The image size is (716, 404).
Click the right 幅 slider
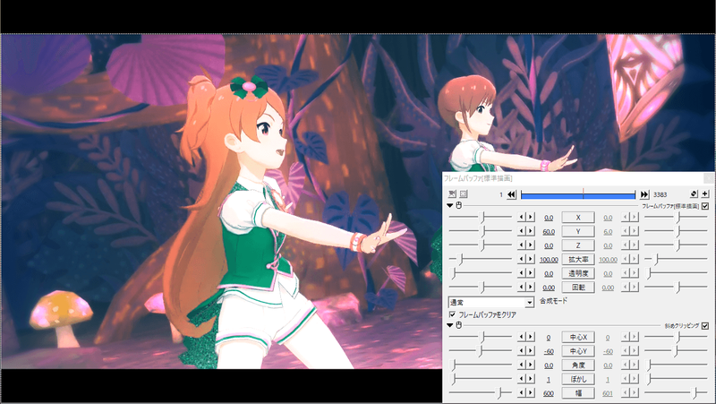click(677, 393)
